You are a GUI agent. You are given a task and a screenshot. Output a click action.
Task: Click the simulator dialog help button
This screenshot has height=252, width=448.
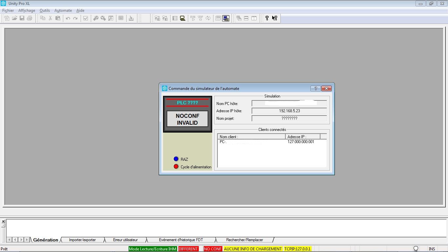coord(315,89)
